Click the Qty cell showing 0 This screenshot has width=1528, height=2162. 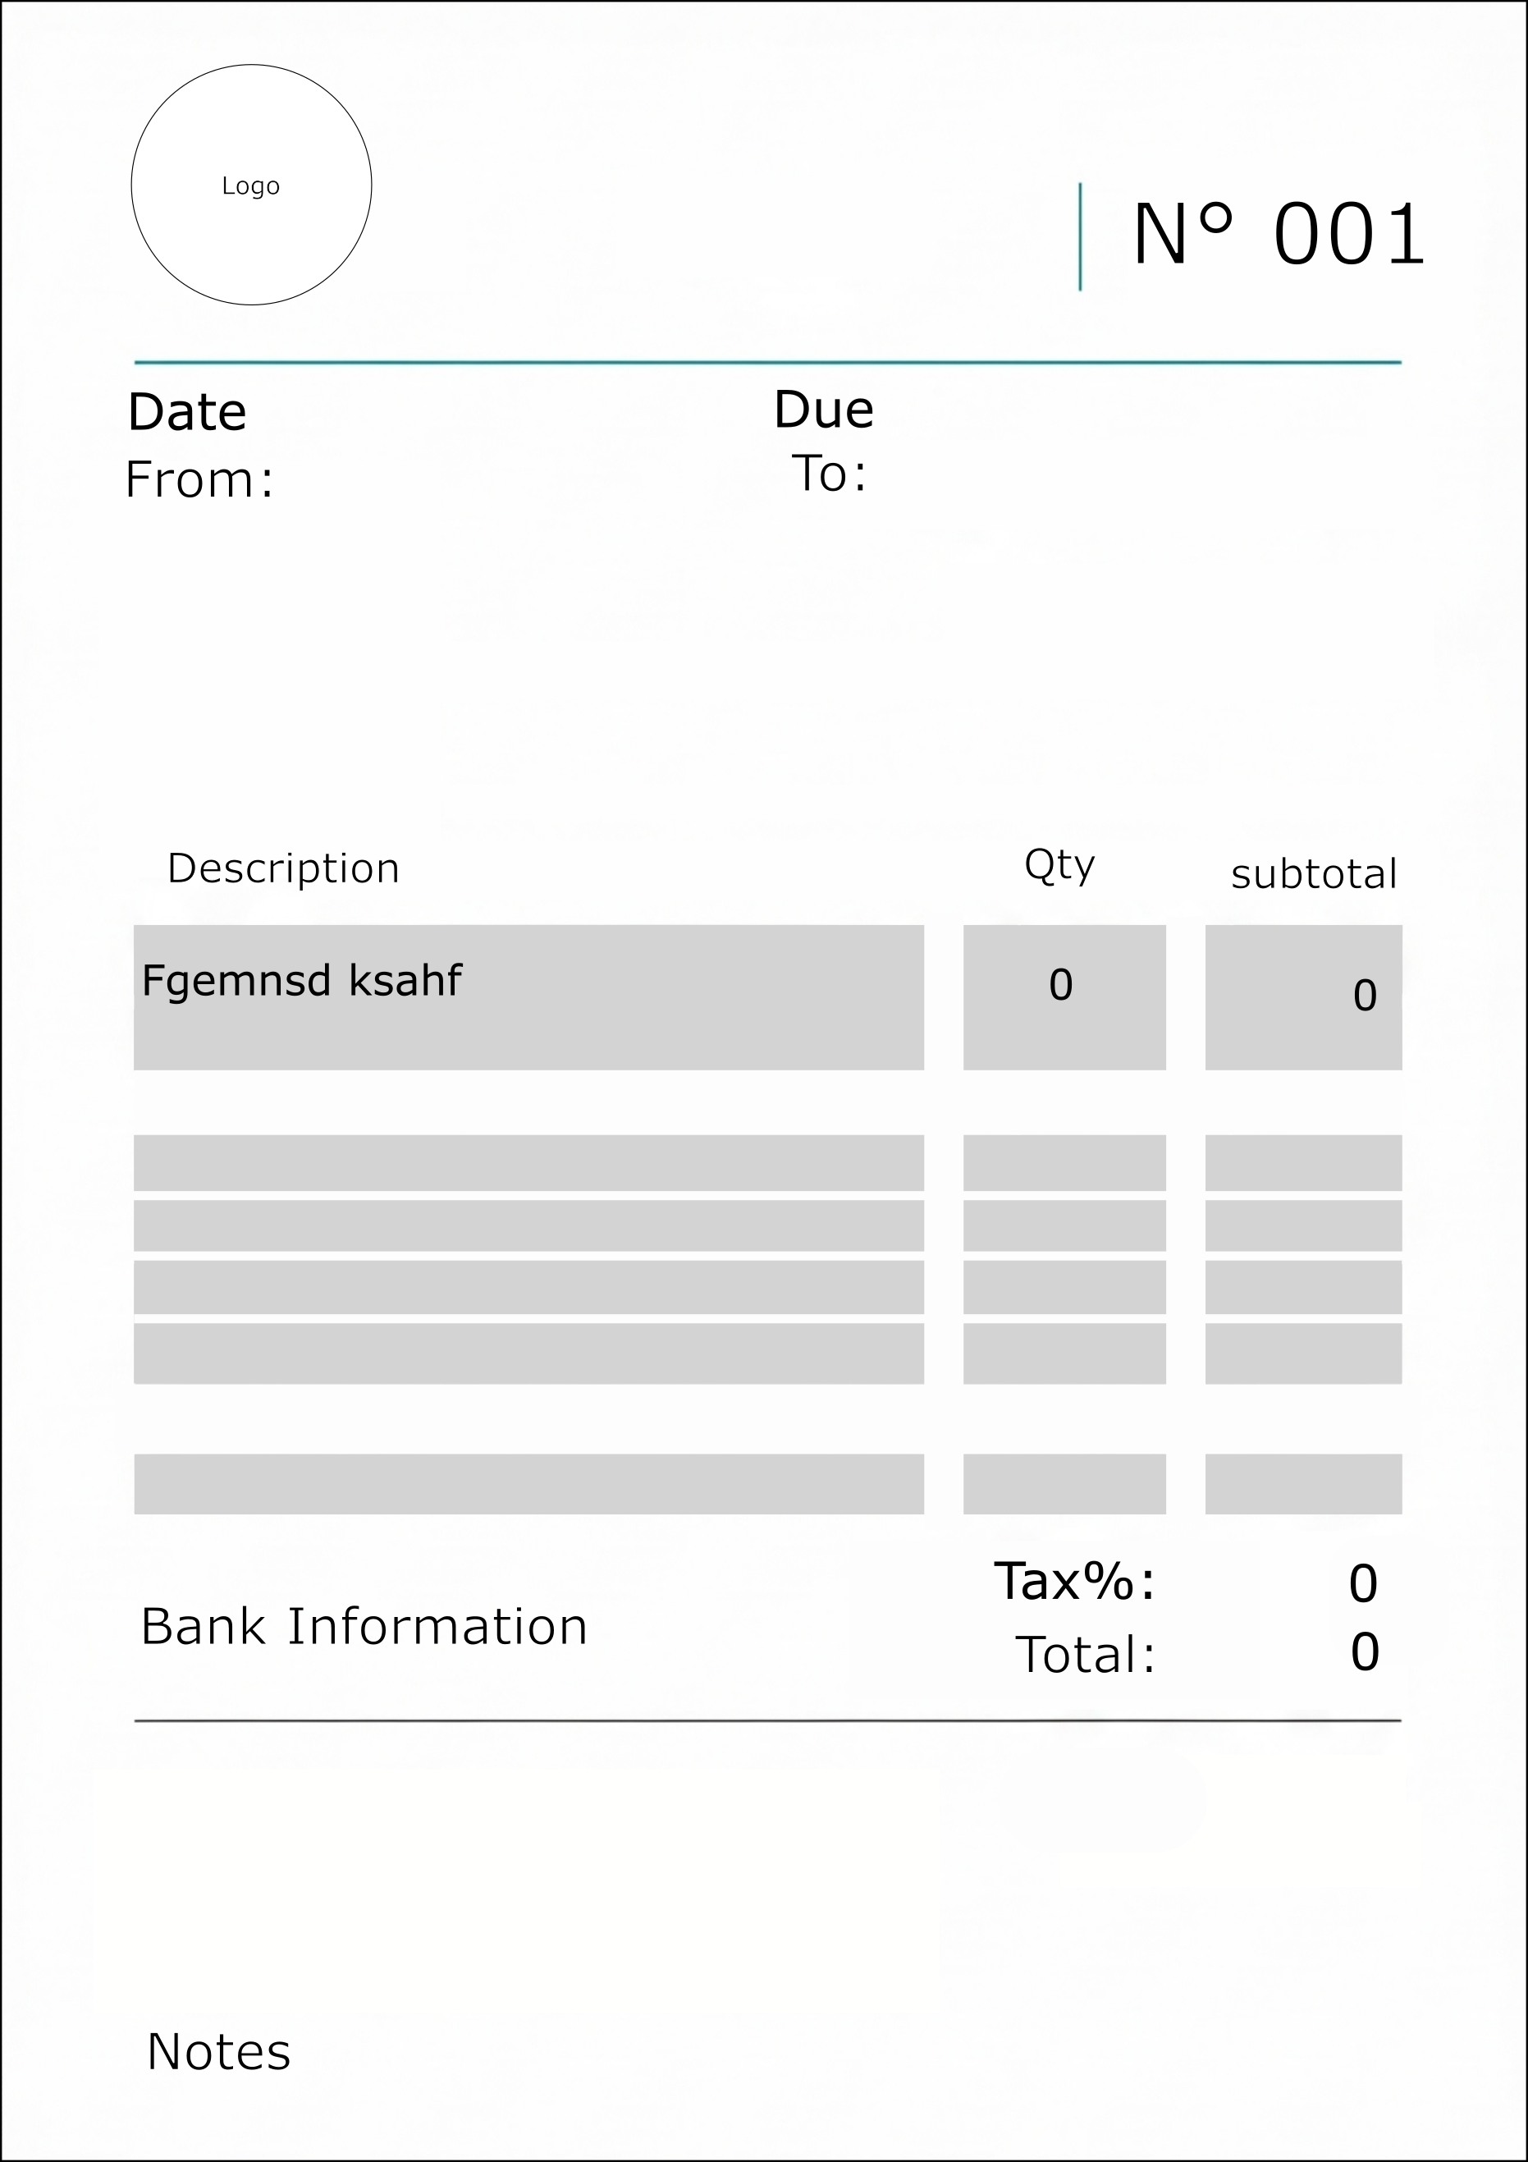pyautogui.click(x=1065, y=997)
